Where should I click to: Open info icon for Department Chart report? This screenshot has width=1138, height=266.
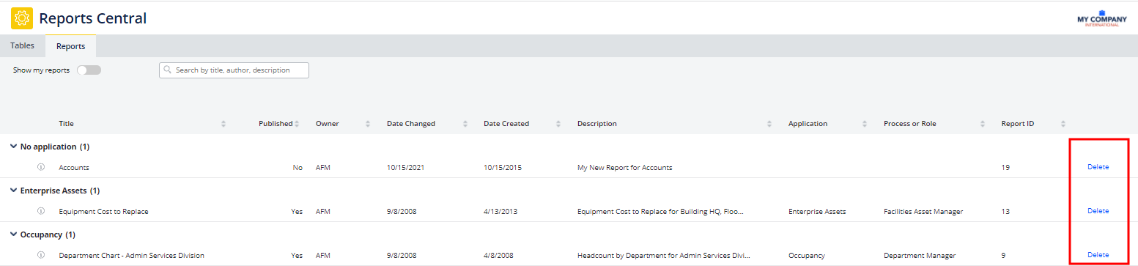pos(41,255)
